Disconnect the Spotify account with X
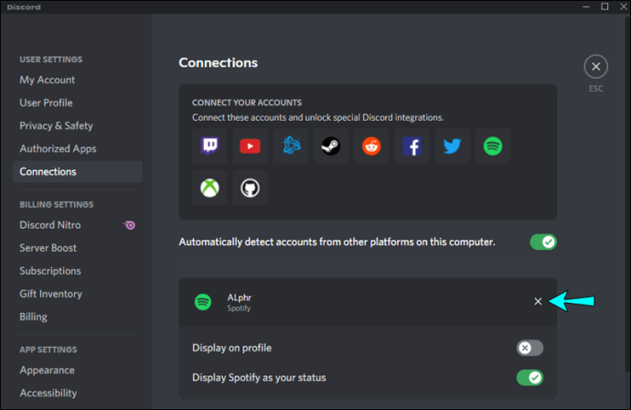This screenshot has width=631, height=410. coord(538,302)
